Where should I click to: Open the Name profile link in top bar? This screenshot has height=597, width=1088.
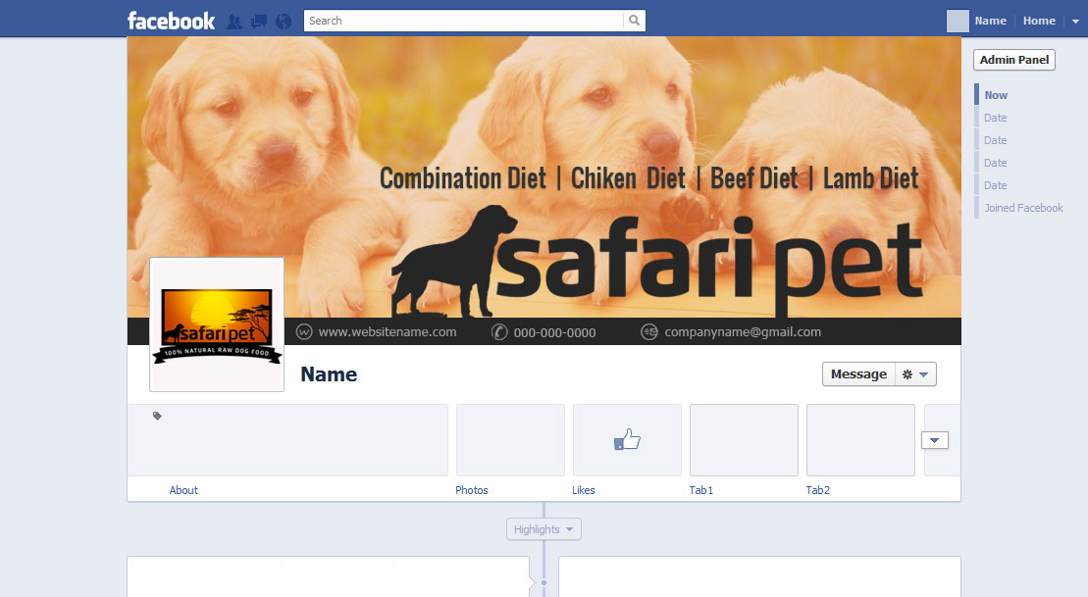pyautogui.click(x=990, y=21)
